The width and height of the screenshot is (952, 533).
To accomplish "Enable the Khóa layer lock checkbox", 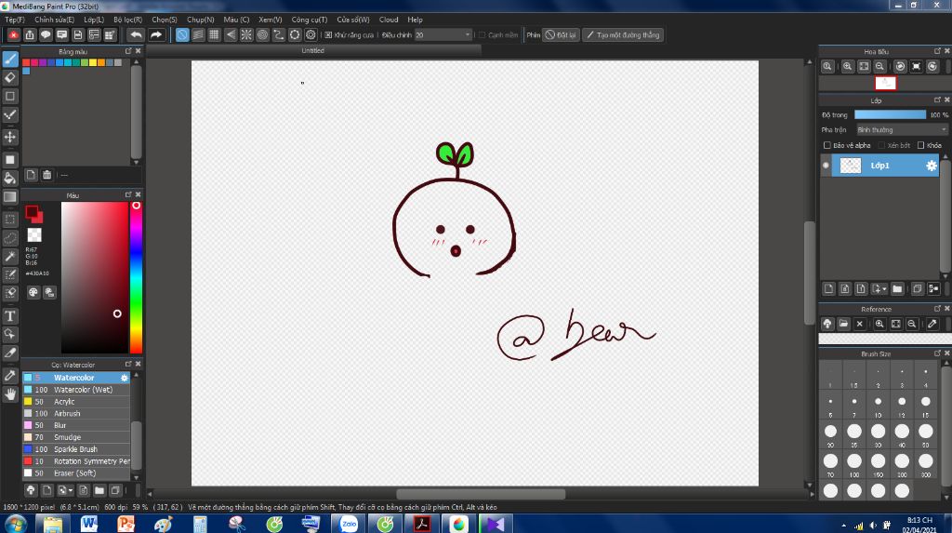I will click(921, 145).
